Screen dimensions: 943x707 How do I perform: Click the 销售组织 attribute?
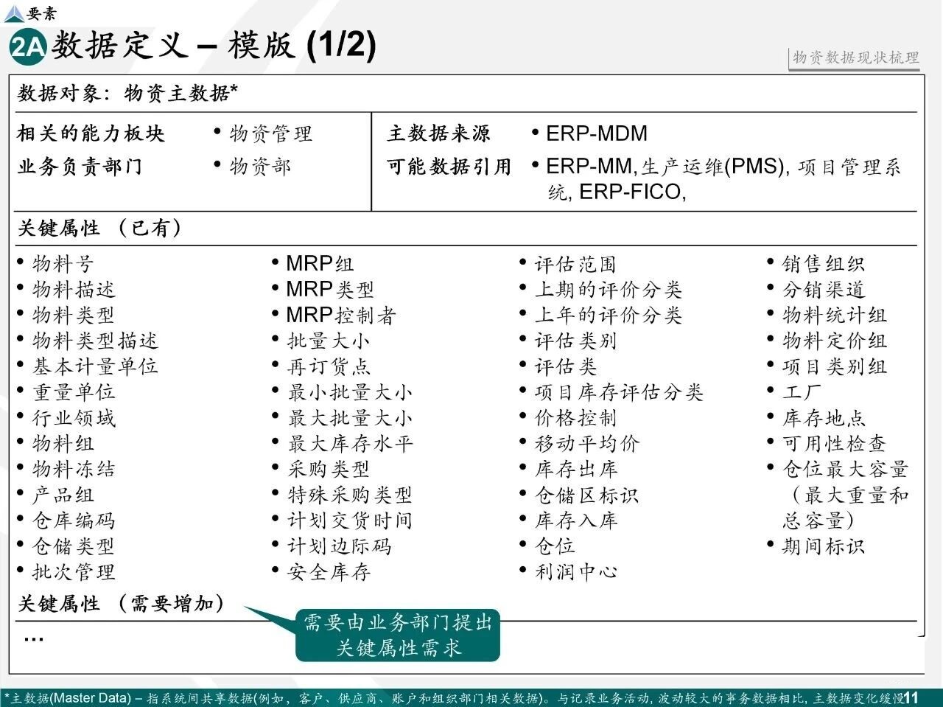tap(823, 264)
